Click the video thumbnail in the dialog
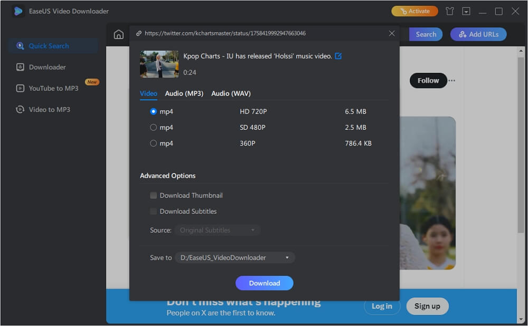The height and width of the screenshot is (326, 528). (159, 64)
